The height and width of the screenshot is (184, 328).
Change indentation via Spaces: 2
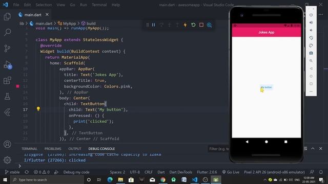click(117, 172)
